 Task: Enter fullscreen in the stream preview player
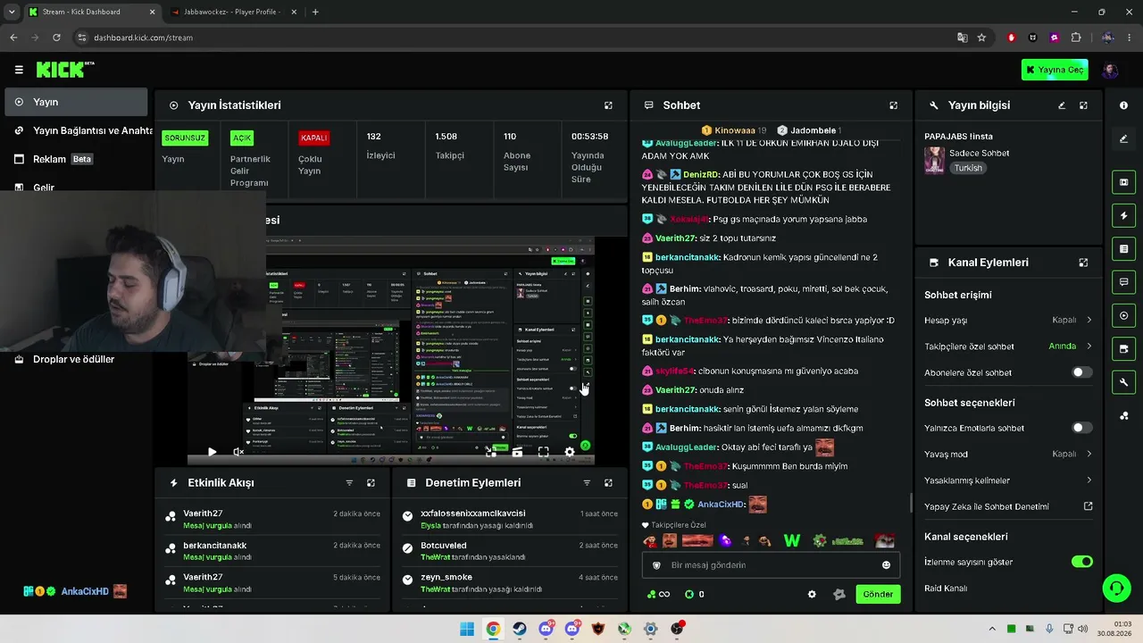543,452
